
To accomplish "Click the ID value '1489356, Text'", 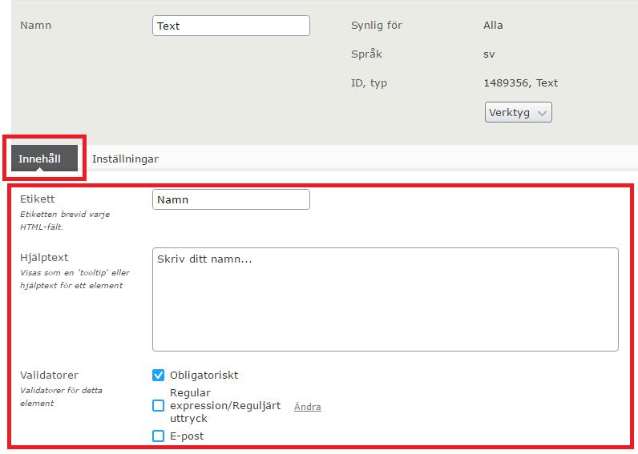I will coord(520,83).
